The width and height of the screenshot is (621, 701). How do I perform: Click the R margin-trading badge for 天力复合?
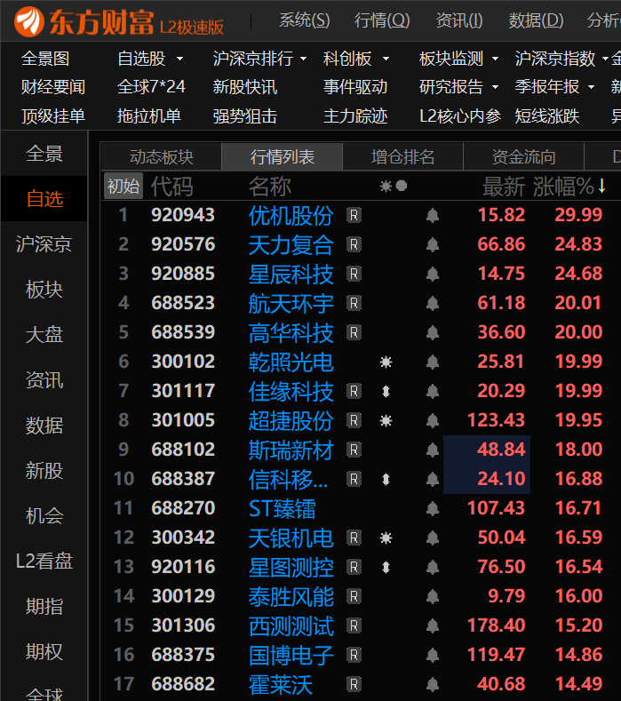click(x=354, y=244)
